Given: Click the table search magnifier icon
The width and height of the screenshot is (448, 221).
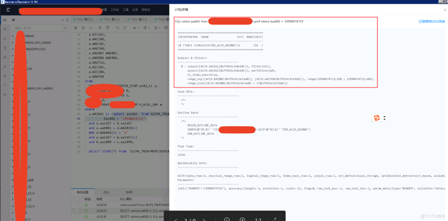Looking at the screenshot, I should point(65,28).
